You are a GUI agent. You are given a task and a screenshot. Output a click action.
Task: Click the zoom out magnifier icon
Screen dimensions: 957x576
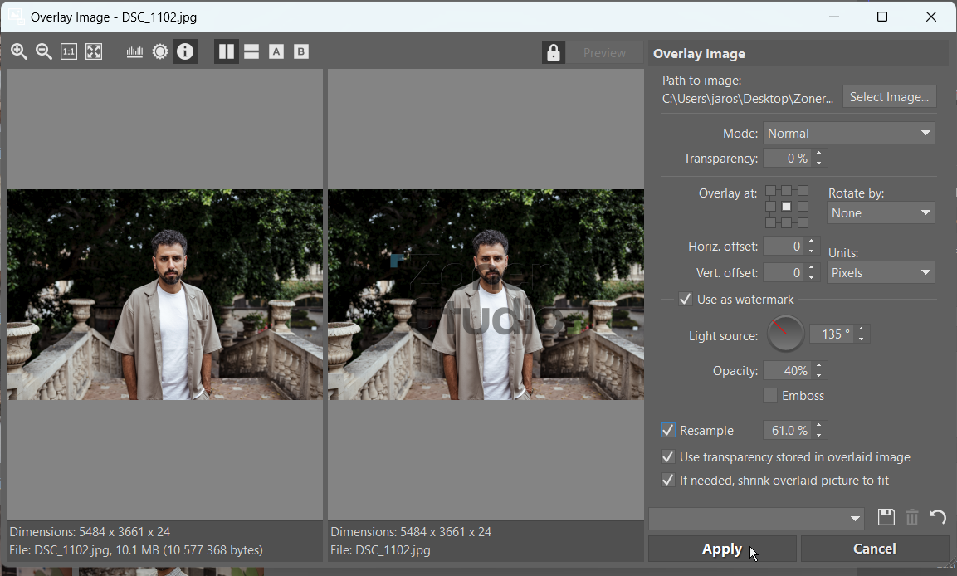click(x=44, y=52)
